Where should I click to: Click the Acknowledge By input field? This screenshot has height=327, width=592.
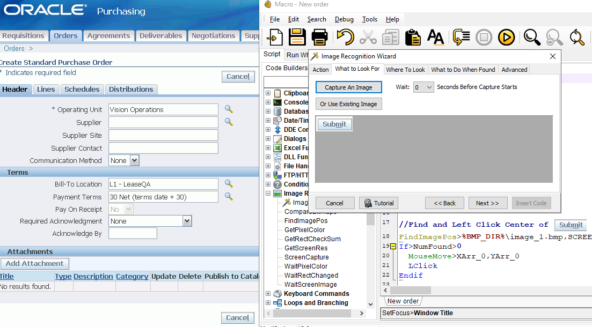[133, 234]
